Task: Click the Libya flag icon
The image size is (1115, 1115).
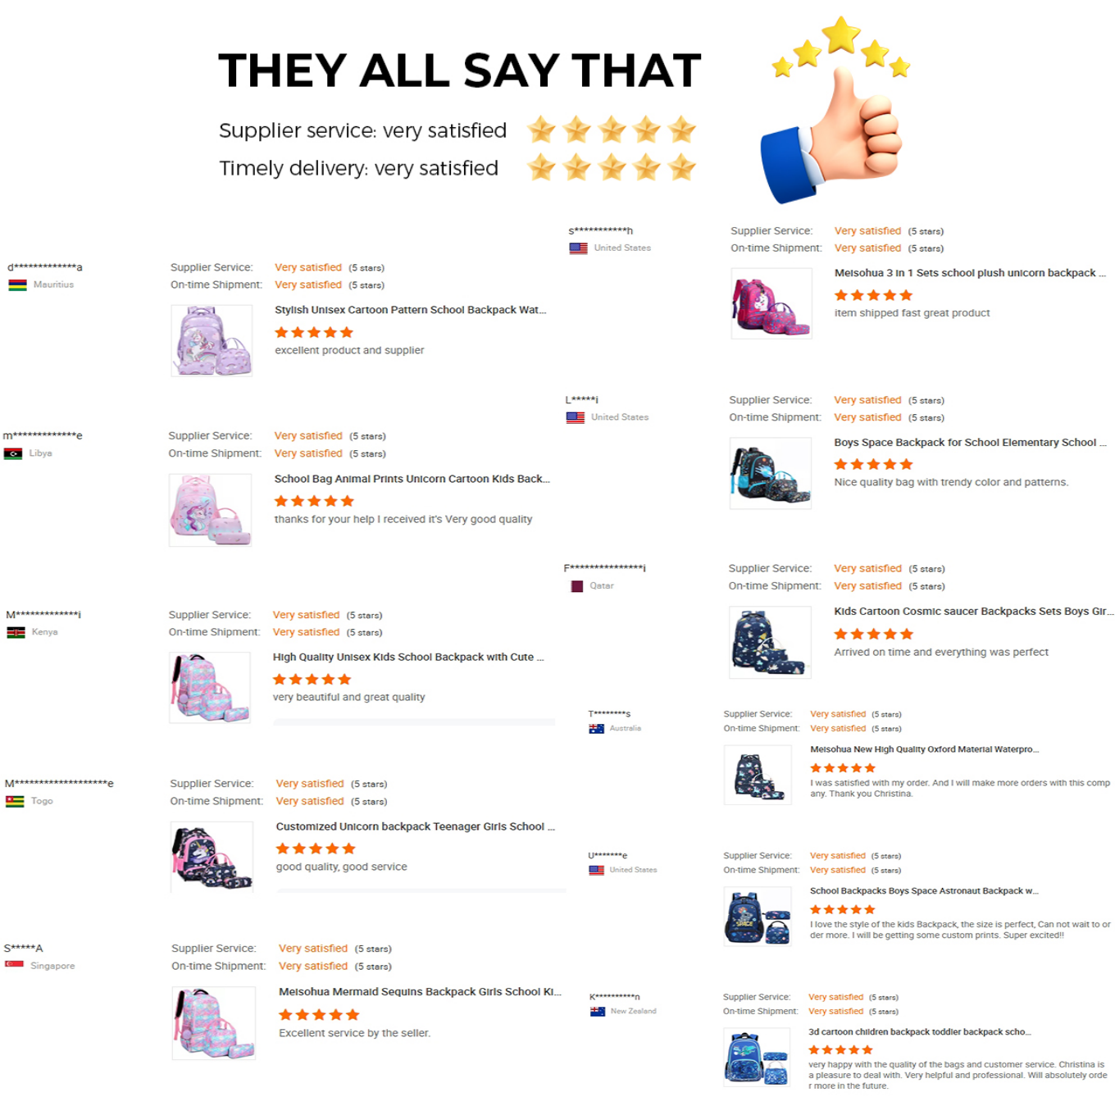Action: click(x=13, y=453)
